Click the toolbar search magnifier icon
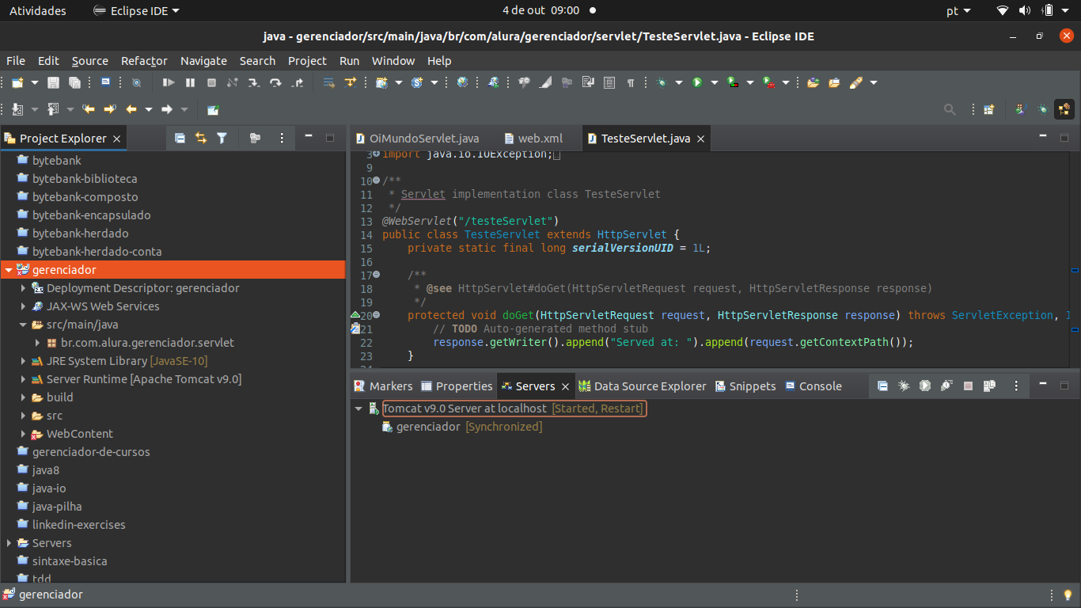 tap(950, 109)
